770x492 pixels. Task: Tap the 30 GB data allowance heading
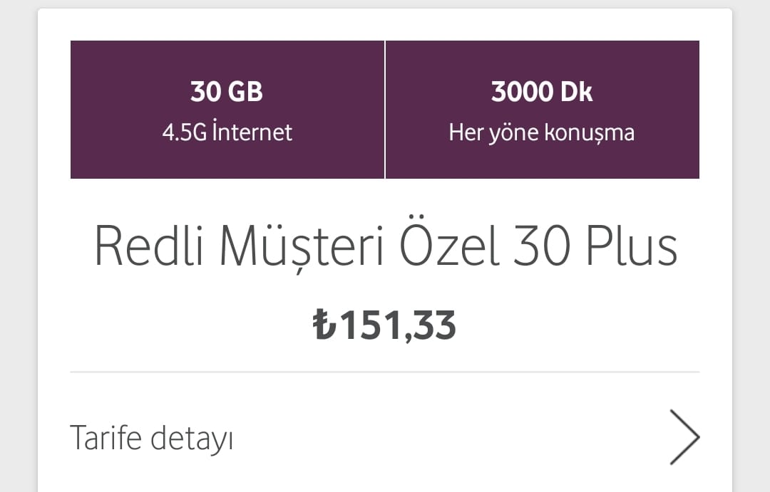tap(227, 92)
